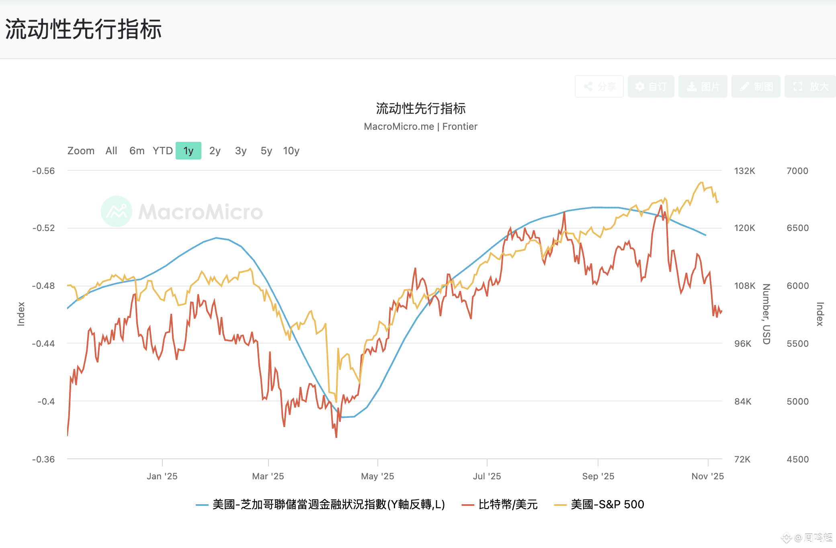836x548 pixels.
Task: Select the 1y zoom range
Action: (188, 151)
